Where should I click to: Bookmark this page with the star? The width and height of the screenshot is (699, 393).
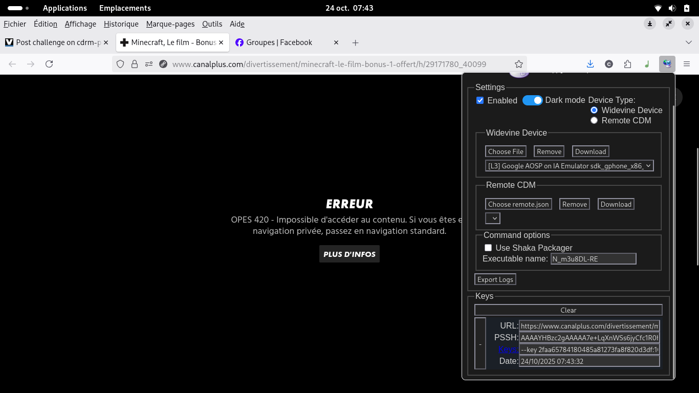tap(519, 64)
